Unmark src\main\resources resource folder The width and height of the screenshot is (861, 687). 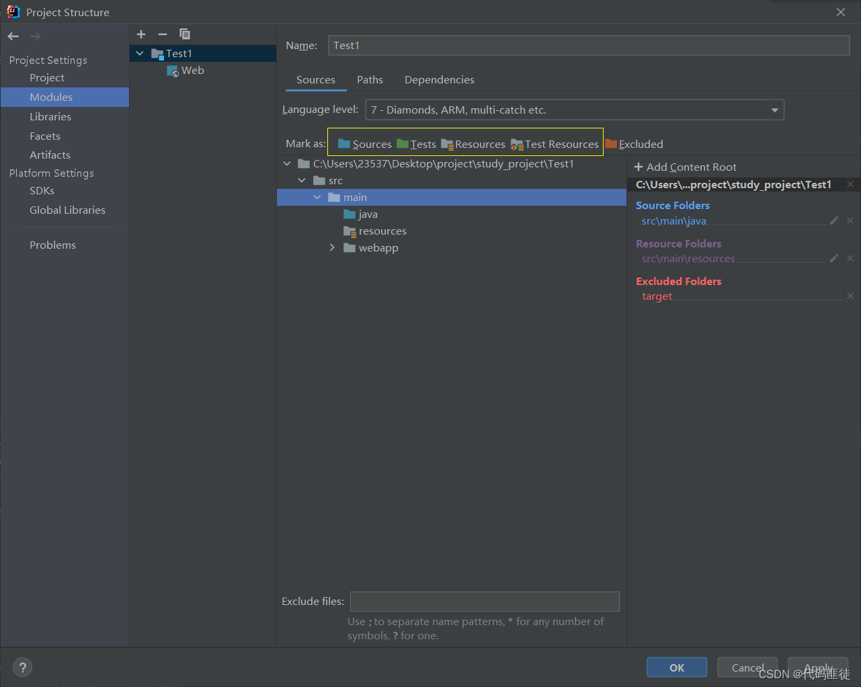850,258
